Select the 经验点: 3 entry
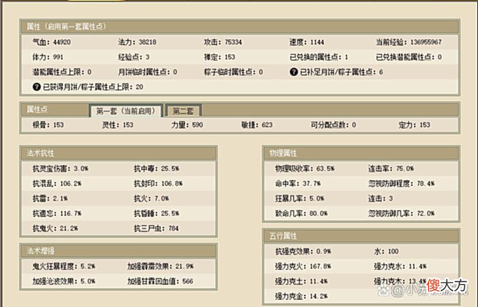This screenshot has height=307, width=478. pos(134,57)
